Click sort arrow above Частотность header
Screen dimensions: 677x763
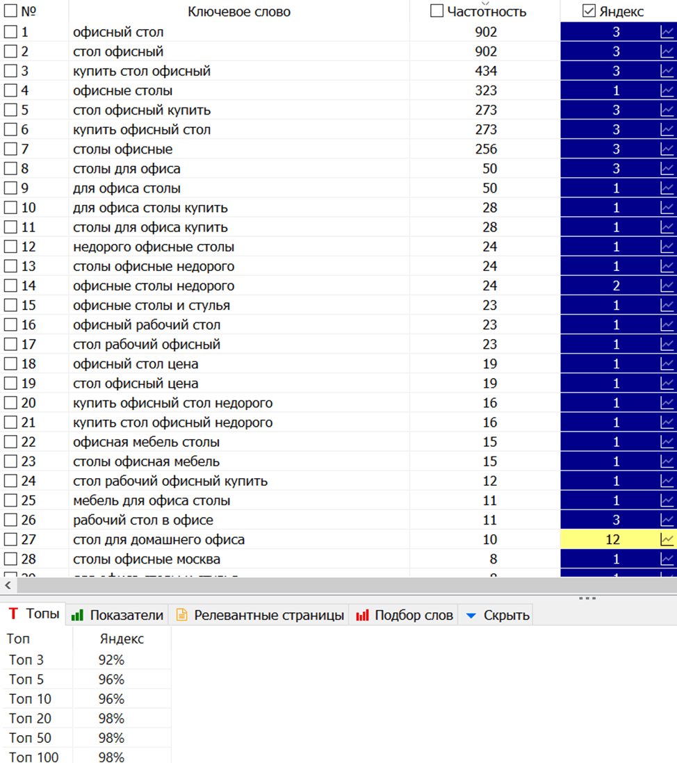click(484, 3)
